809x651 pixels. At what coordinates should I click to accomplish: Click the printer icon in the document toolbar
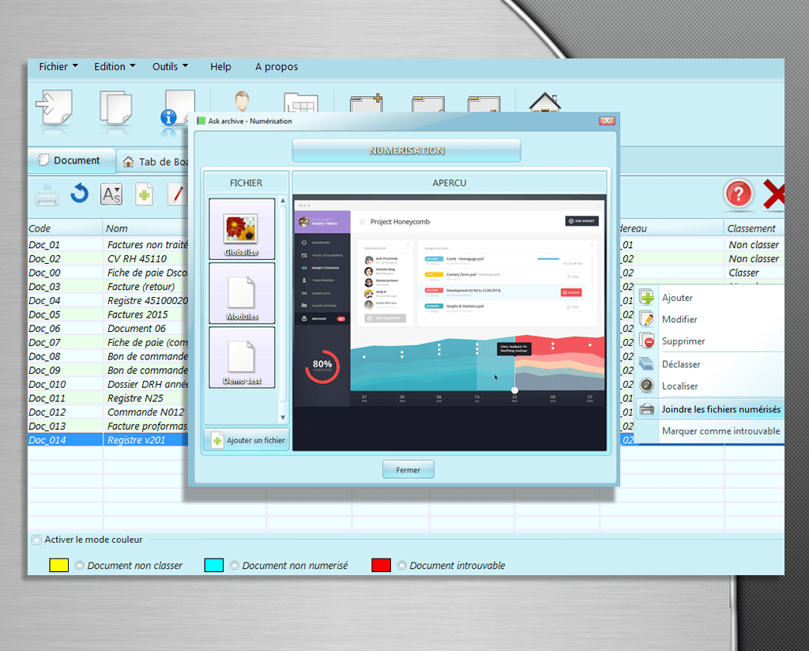click(47, 194)
